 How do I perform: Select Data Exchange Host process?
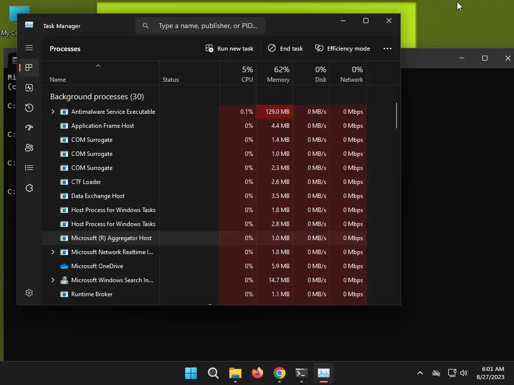click(x=204, y=196)
